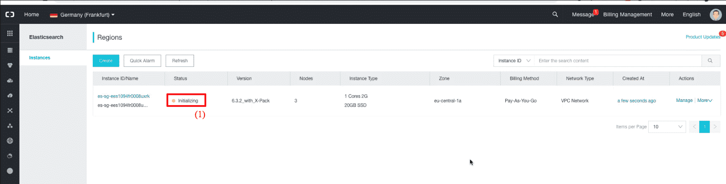
Task: Open the Germany (Frankfurt) region dropdown
Action: [82, 15]
